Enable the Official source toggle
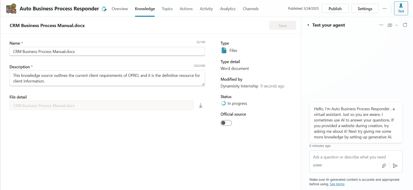Viewport: 413px width, 190px height. click(x=226, y=123)
